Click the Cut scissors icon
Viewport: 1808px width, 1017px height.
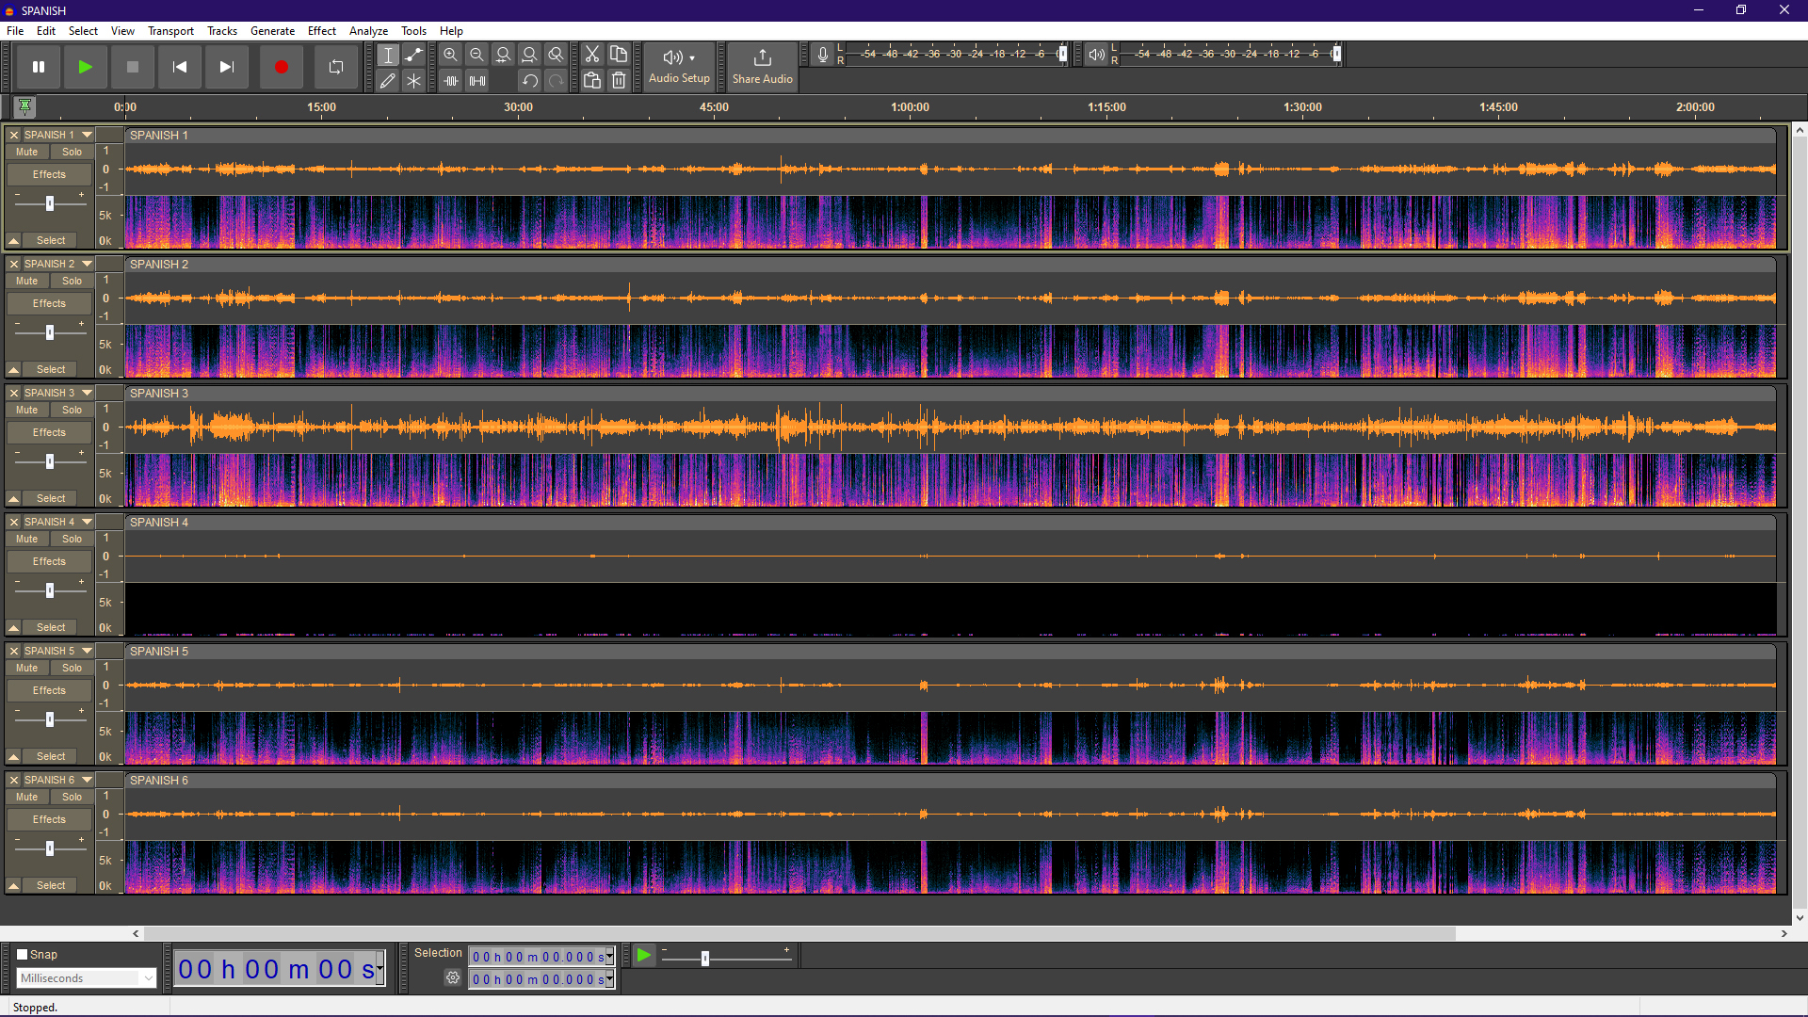[x=592, y=56]
